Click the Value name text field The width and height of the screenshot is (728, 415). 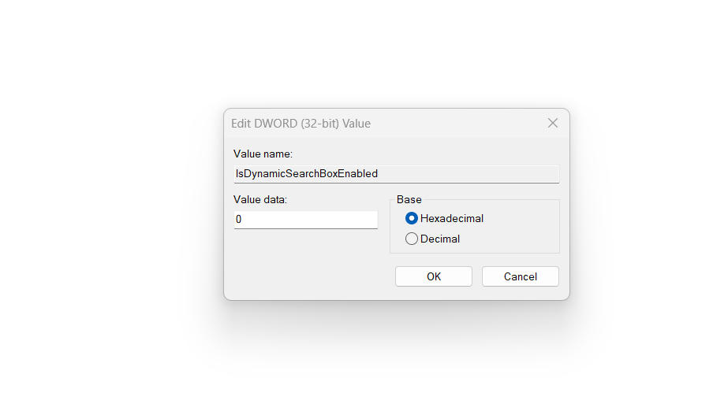pyautogui.click(x=396, y=173)
